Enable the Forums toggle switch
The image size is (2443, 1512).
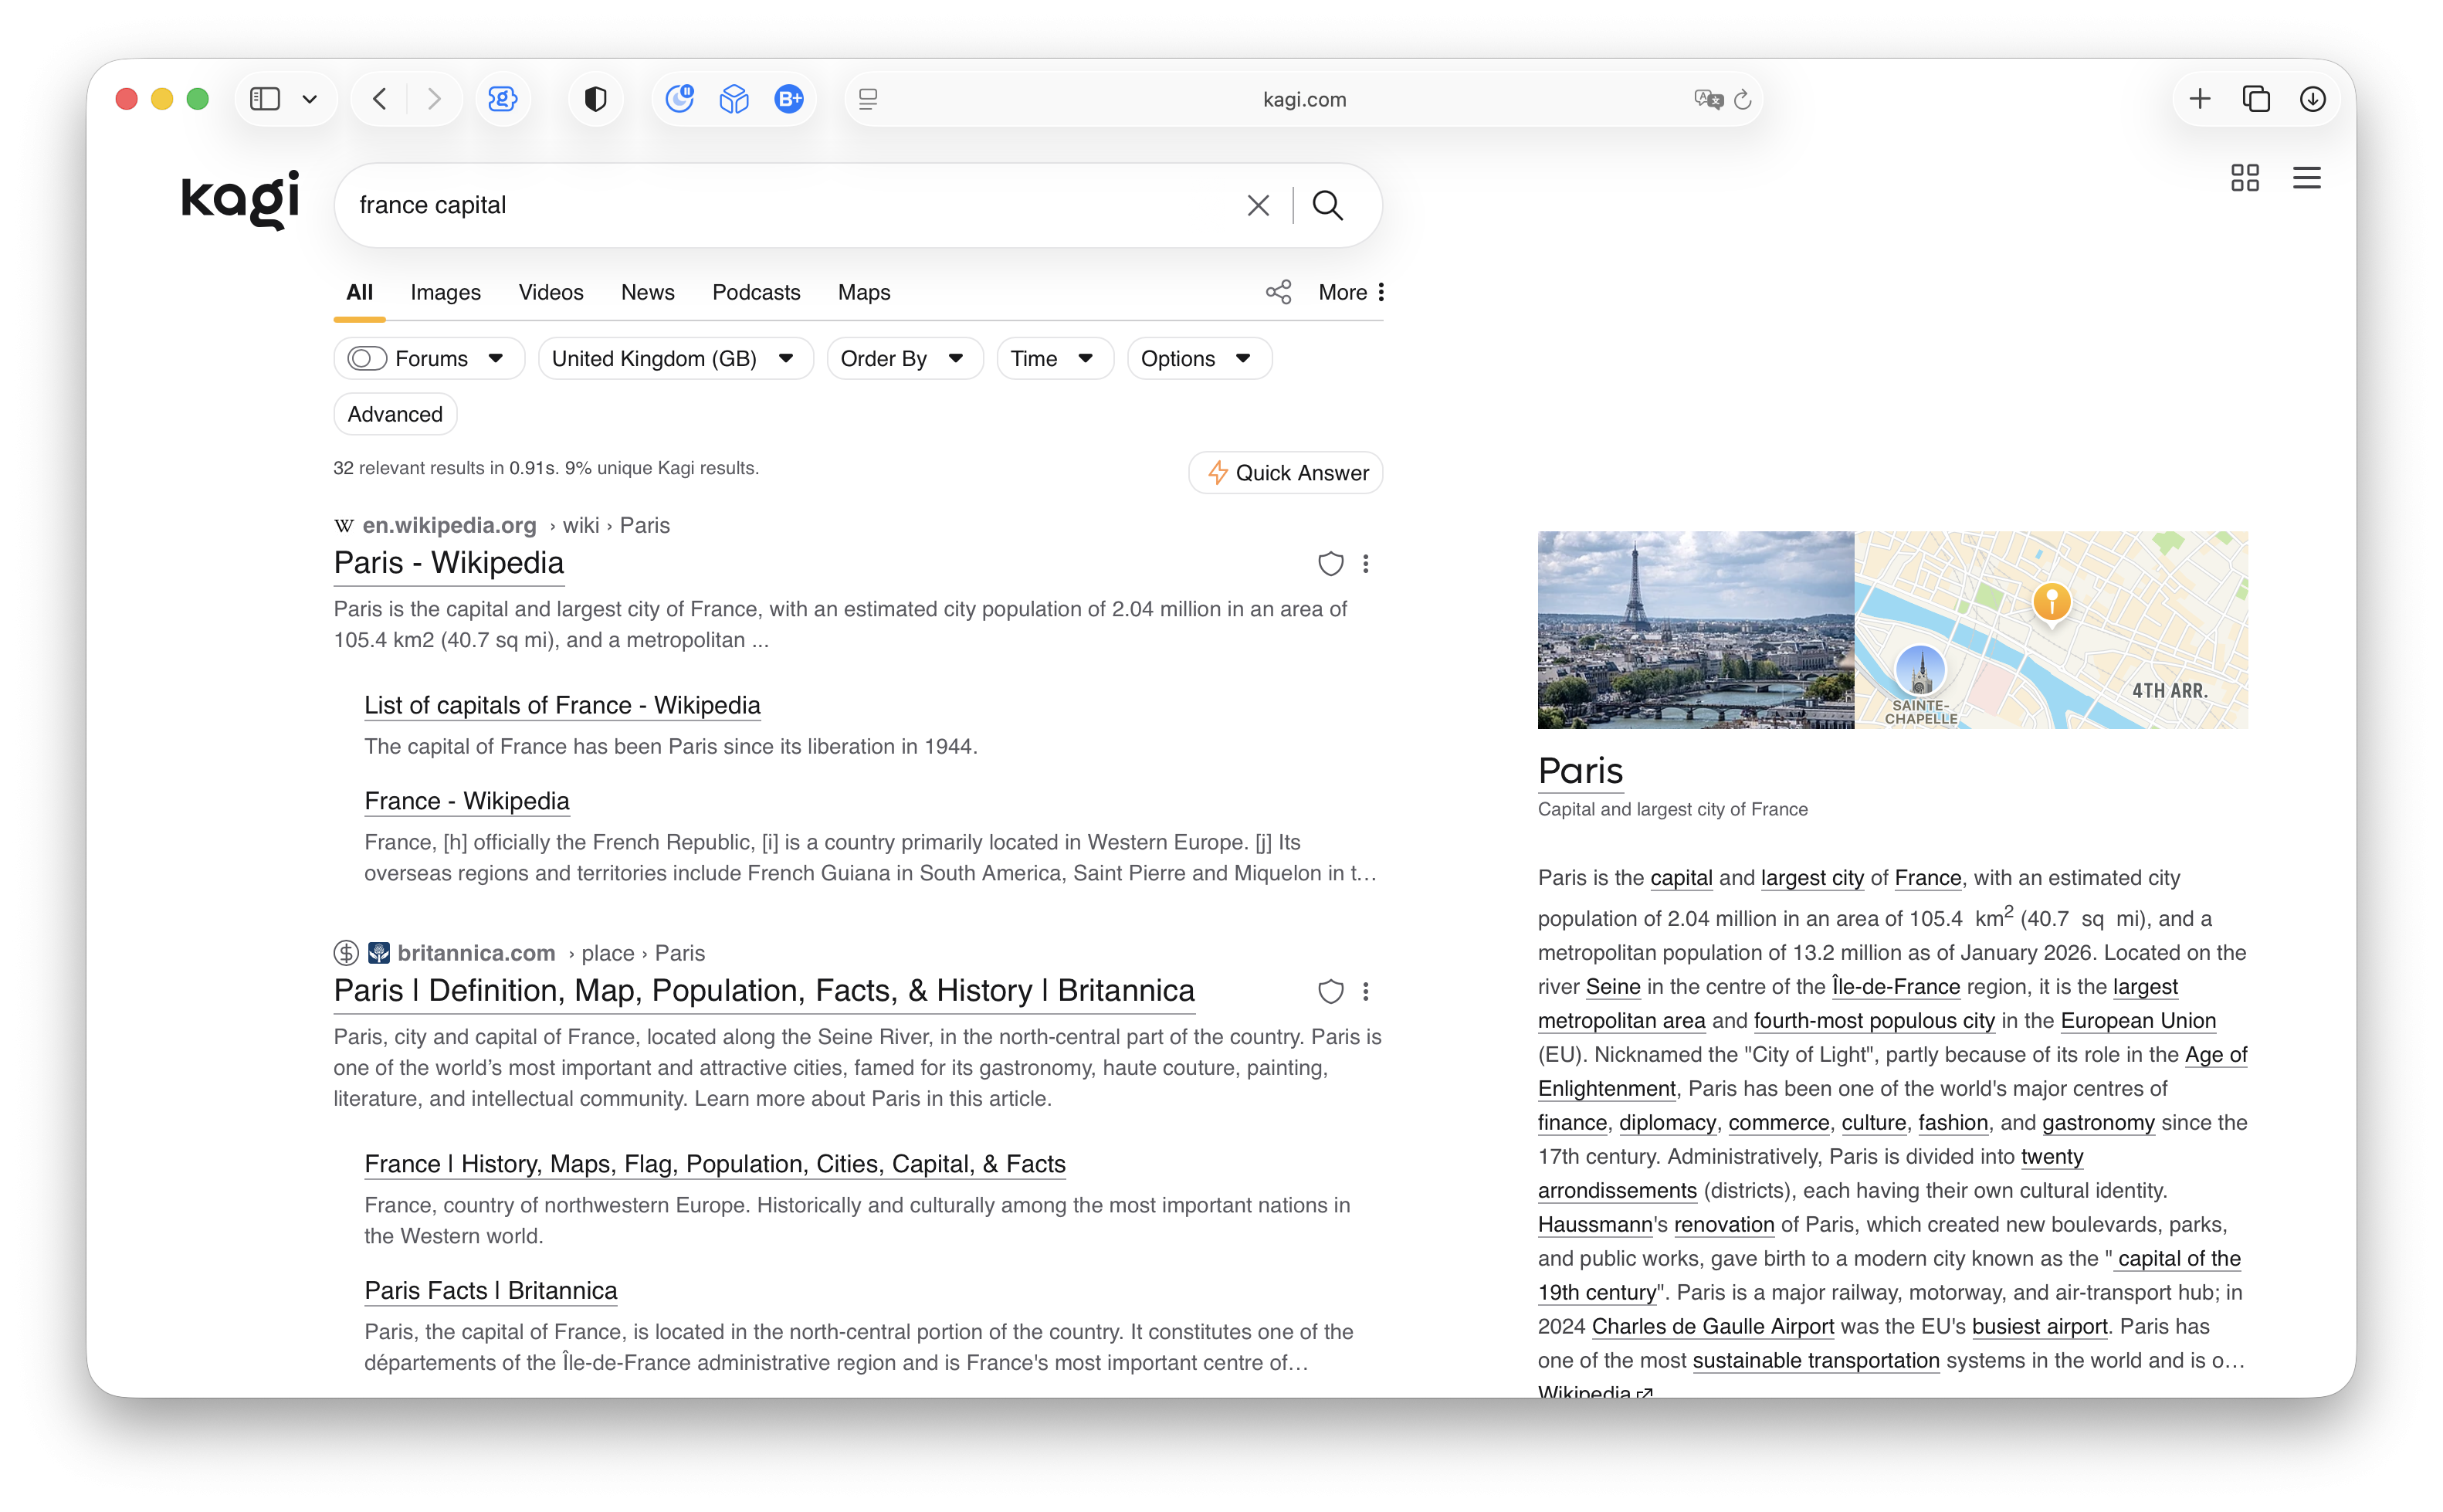coord(367,358)
